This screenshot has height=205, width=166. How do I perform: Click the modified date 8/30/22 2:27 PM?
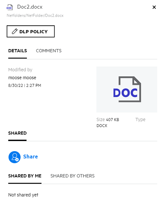pos(25,85)
